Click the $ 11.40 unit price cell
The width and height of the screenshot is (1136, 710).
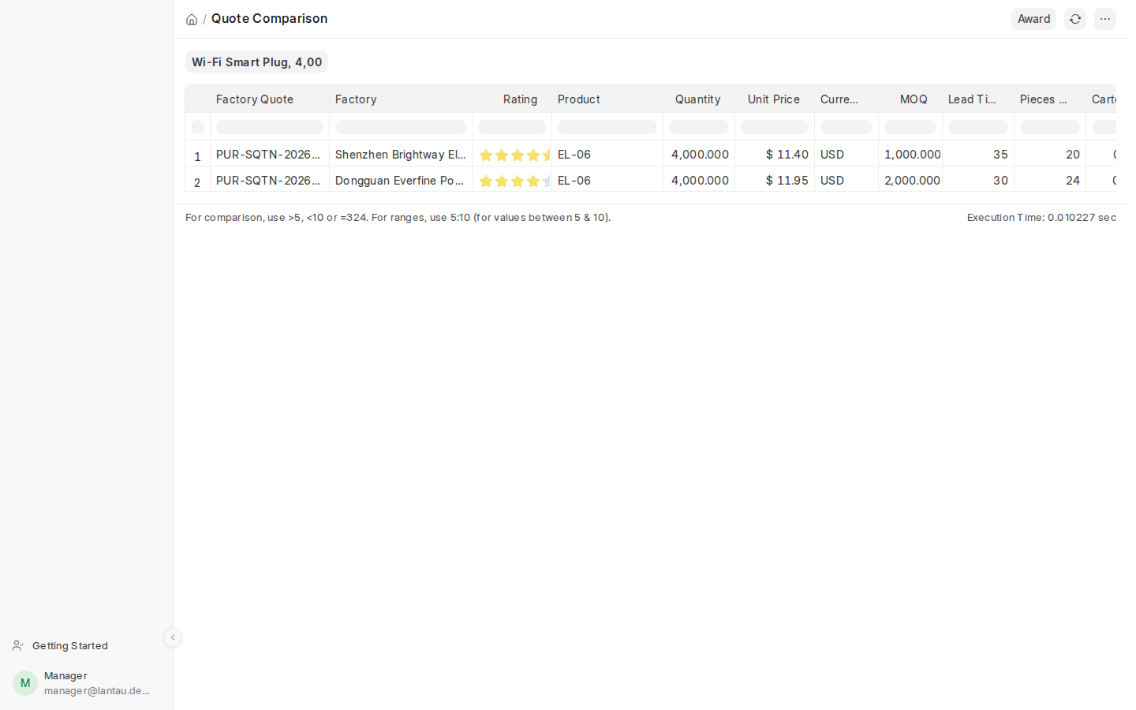pos(775,155)
